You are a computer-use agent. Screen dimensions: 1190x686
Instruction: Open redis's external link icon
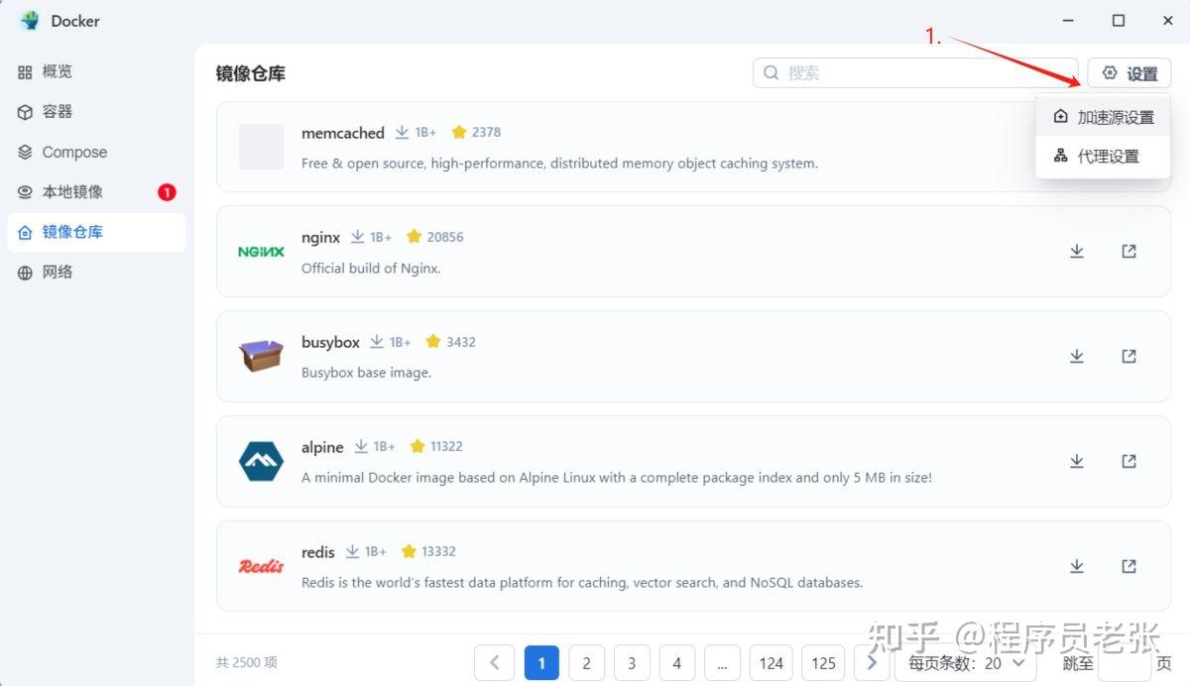(1129, 566)
